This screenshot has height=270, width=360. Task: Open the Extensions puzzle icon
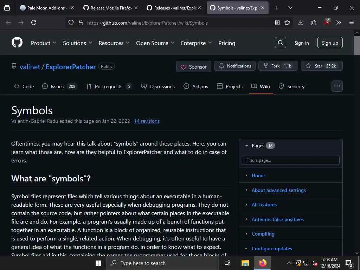tap(314, 22)
